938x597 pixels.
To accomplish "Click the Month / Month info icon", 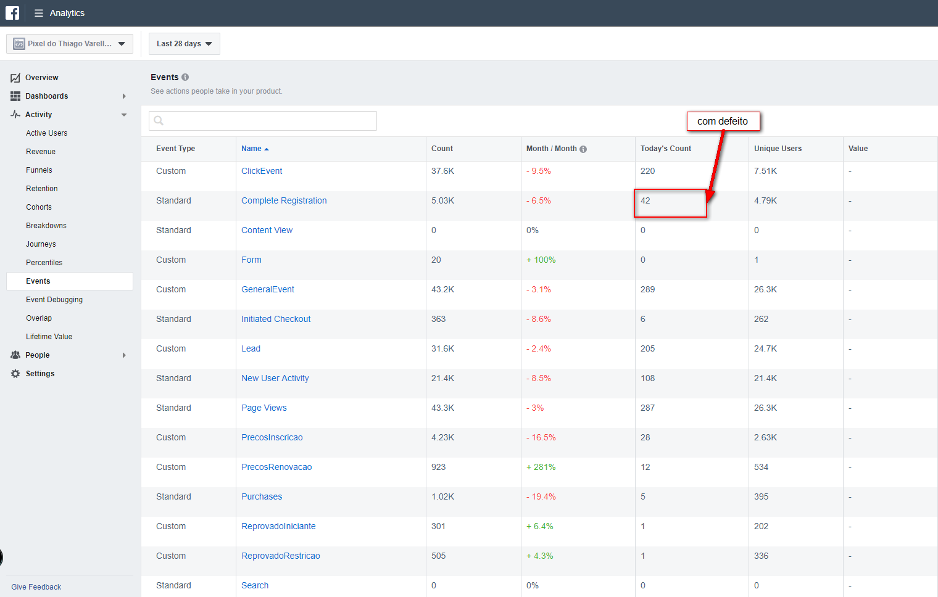I will coord(583,149).
